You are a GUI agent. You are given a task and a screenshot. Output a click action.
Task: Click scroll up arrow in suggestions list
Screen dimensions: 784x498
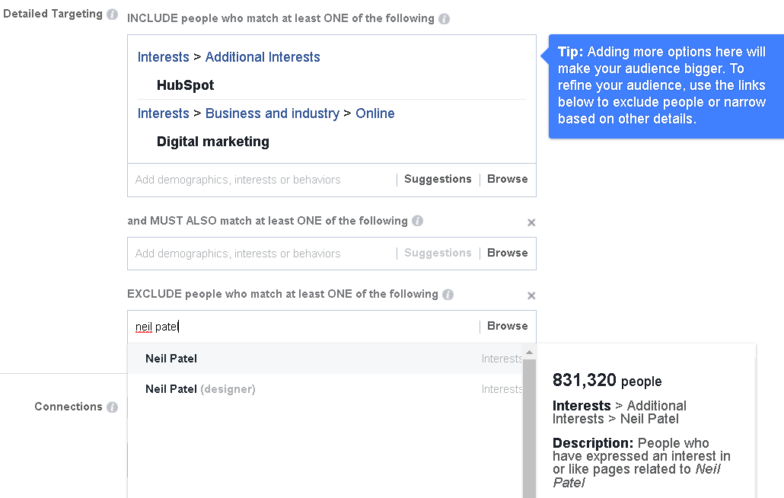pyautogui.click(x=530, y=353)
